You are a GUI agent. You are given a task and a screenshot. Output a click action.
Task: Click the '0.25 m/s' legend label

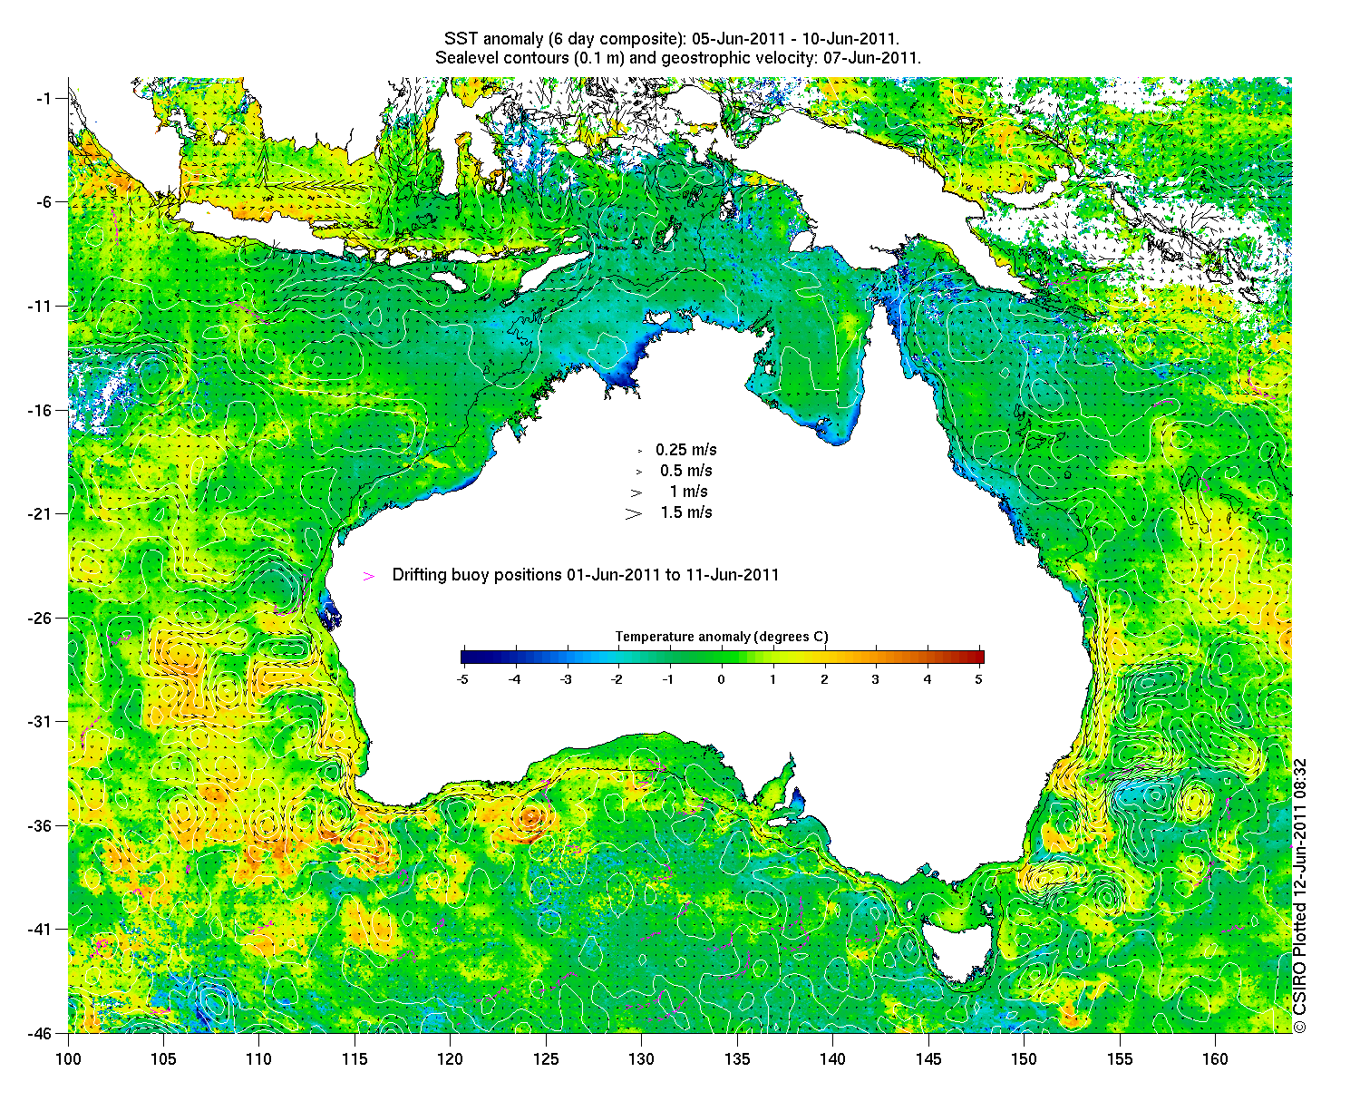pyautogui.click(x=686, y=450)
